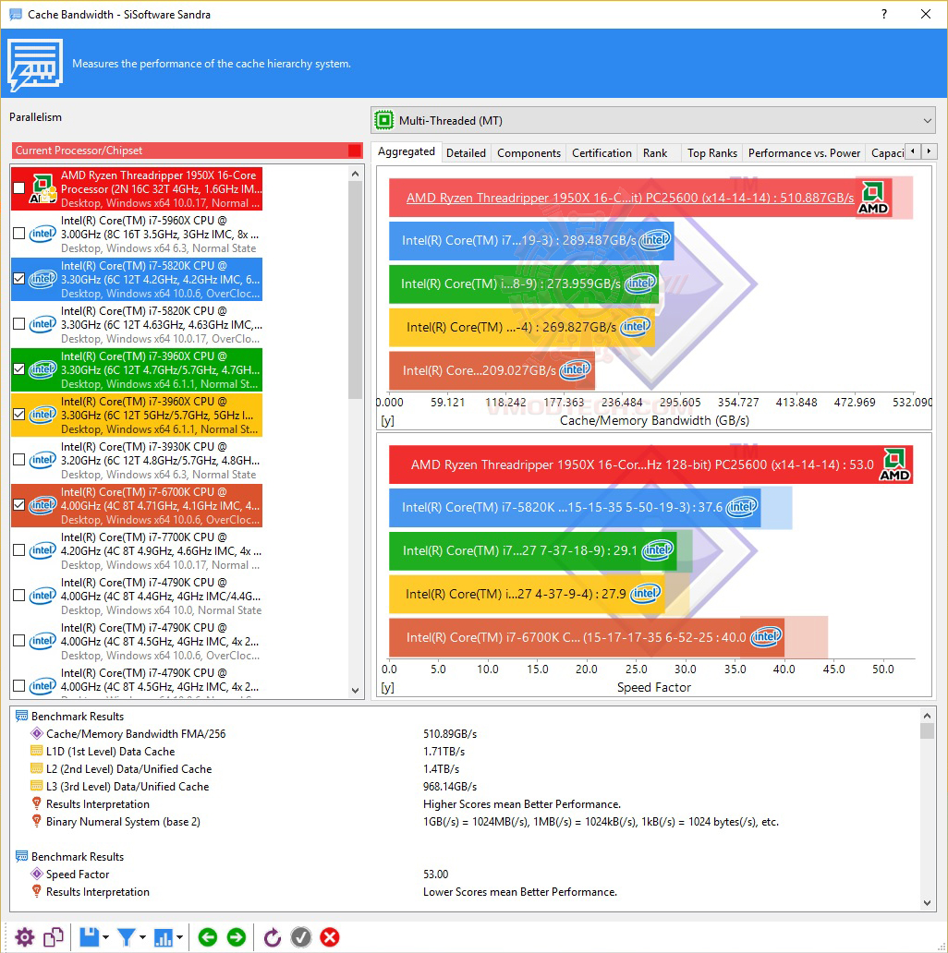Click the refresh results icon

[272, 937]
